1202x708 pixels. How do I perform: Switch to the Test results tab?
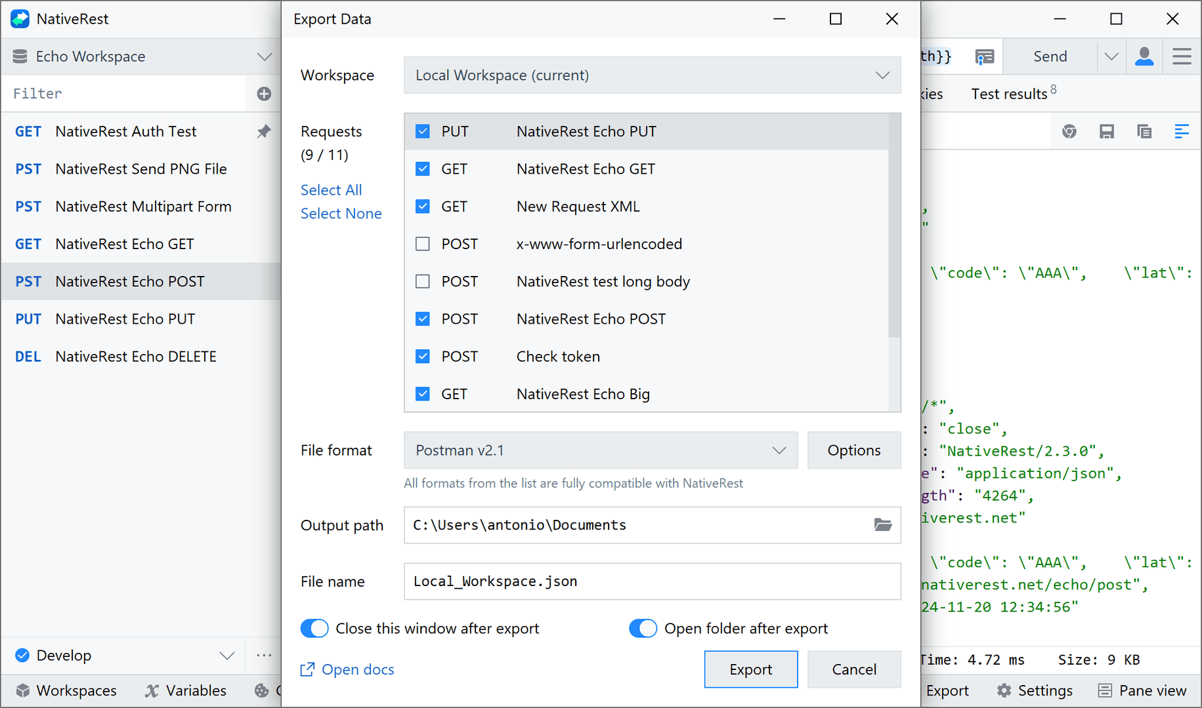(1009, 93)
